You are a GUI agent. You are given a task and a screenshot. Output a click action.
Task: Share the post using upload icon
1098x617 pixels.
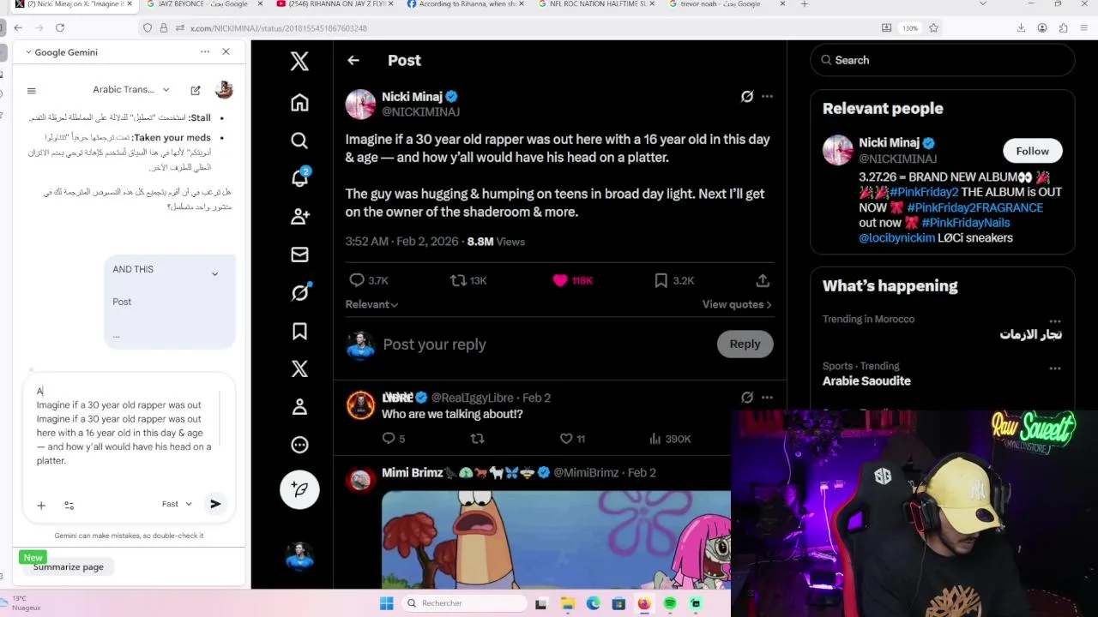coord(762,280)
